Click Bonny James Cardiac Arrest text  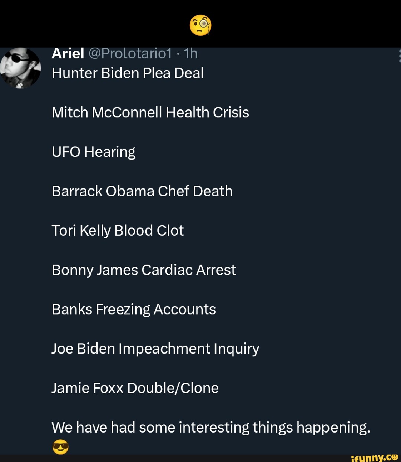144,270
